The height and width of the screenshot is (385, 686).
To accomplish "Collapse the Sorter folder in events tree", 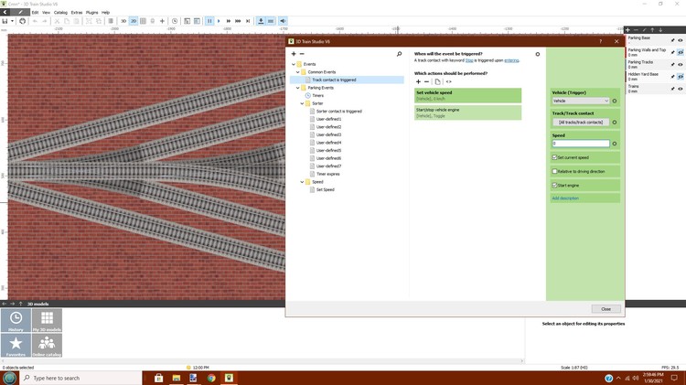I will tap(302, 103).
